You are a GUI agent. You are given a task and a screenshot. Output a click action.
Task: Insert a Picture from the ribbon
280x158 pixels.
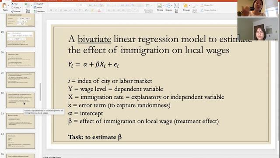click(160, 7)
